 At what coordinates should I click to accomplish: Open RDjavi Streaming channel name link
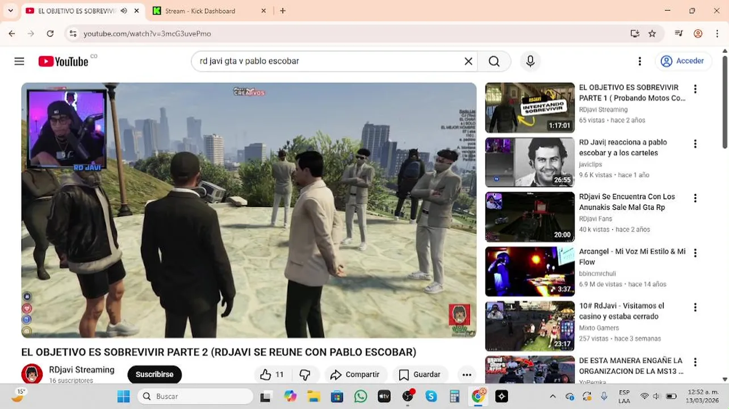click(82, 370)
